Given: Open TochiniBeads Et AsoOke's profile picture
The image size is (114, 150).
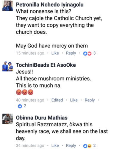Looking at the screenshot, I should click(8, 66).
